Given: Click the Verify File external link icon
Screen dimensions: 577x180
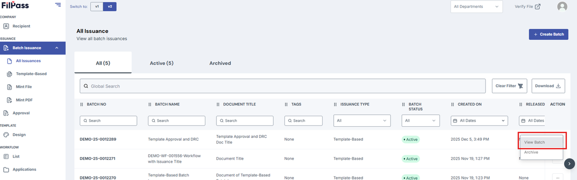Looking at the screenshot, I should pos(538,7).
